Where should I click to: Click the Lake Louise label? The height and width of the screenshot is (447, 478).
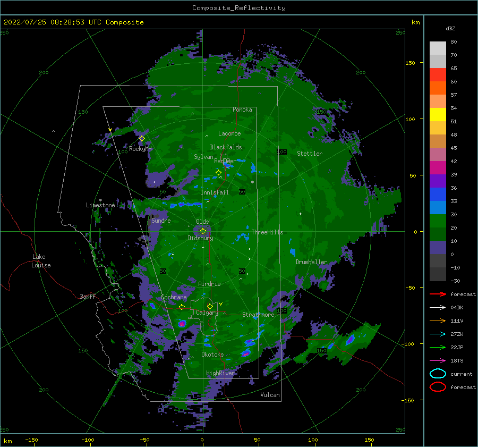pyautogui.click(x=41, y=261)
